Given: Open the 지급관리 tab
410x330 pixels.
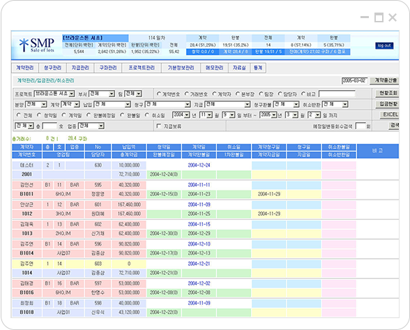Looking at the screenshot, I should tap(80, 68).
